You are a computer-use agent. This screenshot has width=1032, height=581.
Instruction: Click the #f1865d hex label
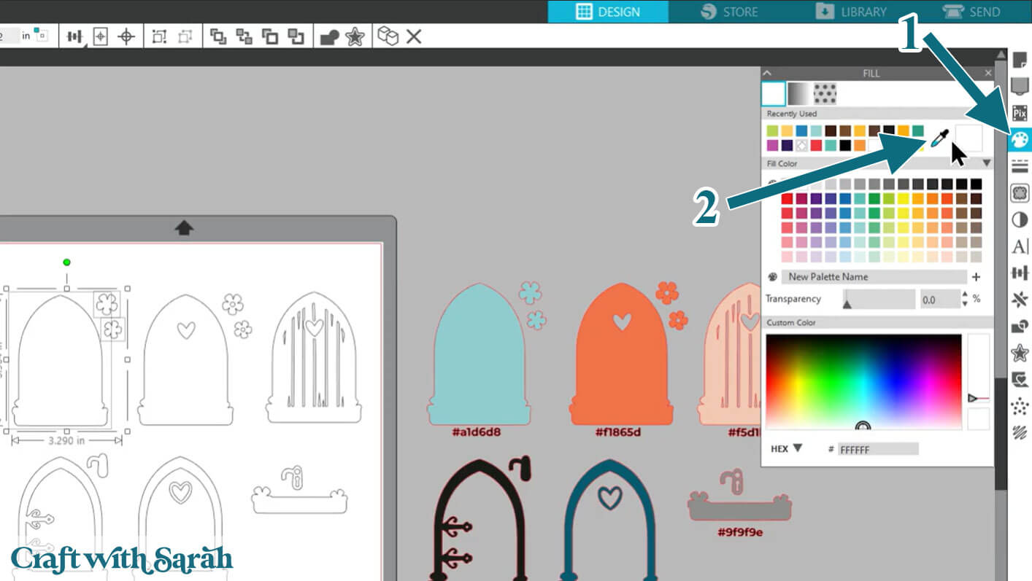(617, 432)
